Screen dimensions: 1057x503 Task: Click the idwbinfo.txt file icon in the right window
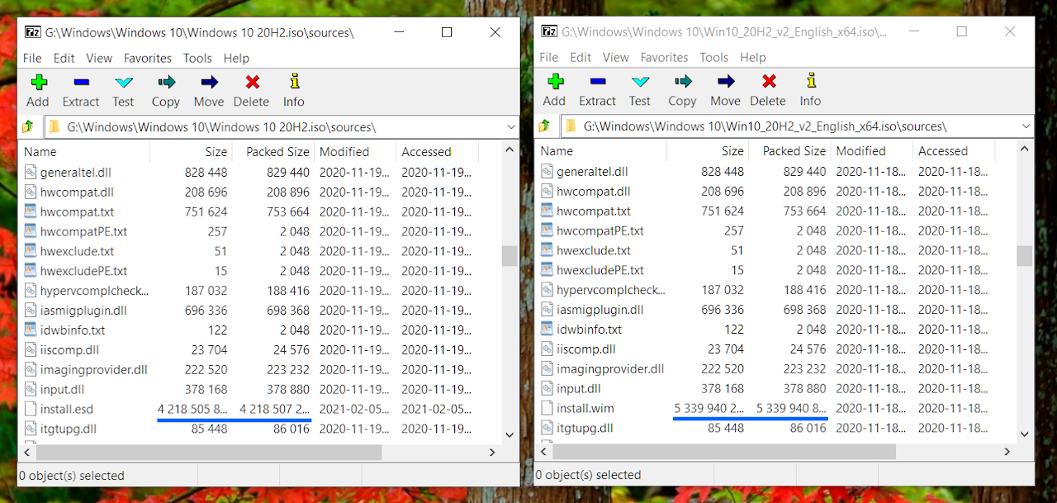pyautogui.click(x=547, y=329)
